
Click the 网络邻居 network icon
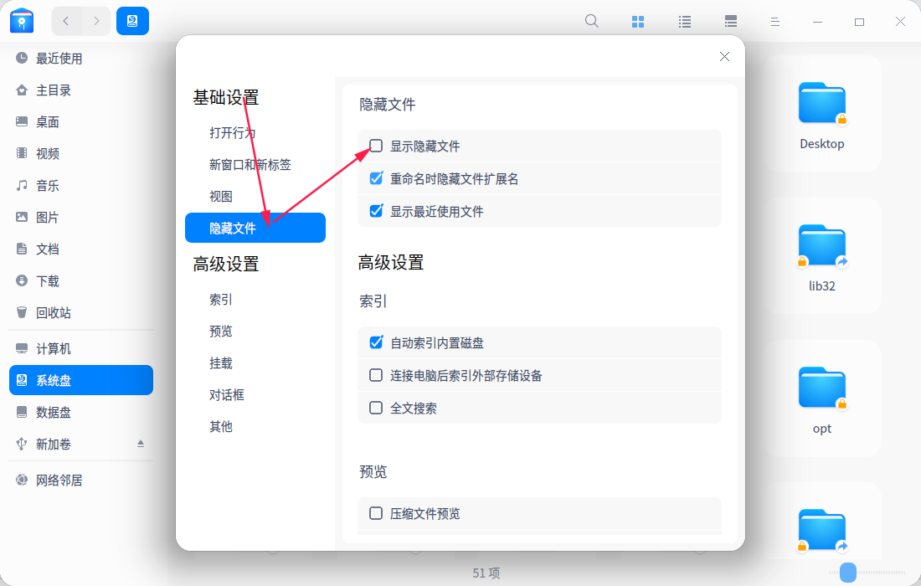click(22, 480)
